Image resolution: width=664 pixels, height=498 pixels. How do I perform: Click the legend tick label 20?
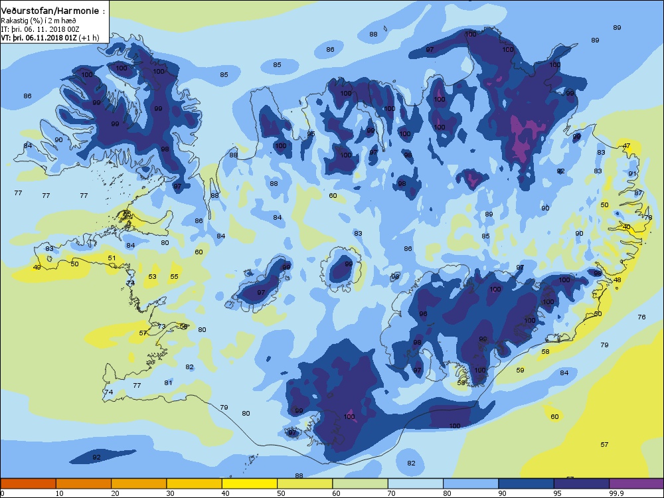[x=115, y=493]
